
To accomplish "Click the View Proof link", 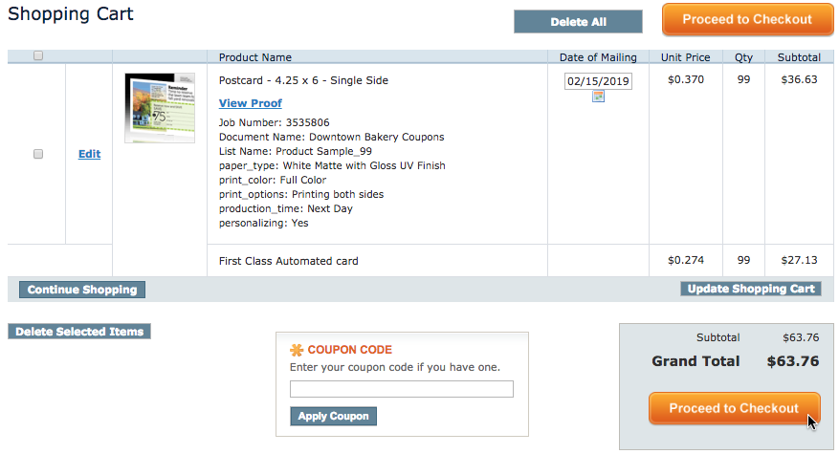I will coord(251,103).
